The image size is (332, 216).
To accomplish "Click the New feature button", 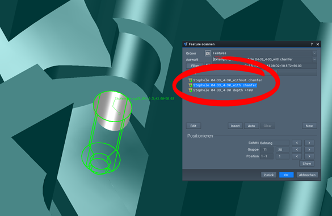I will point(309,126).
